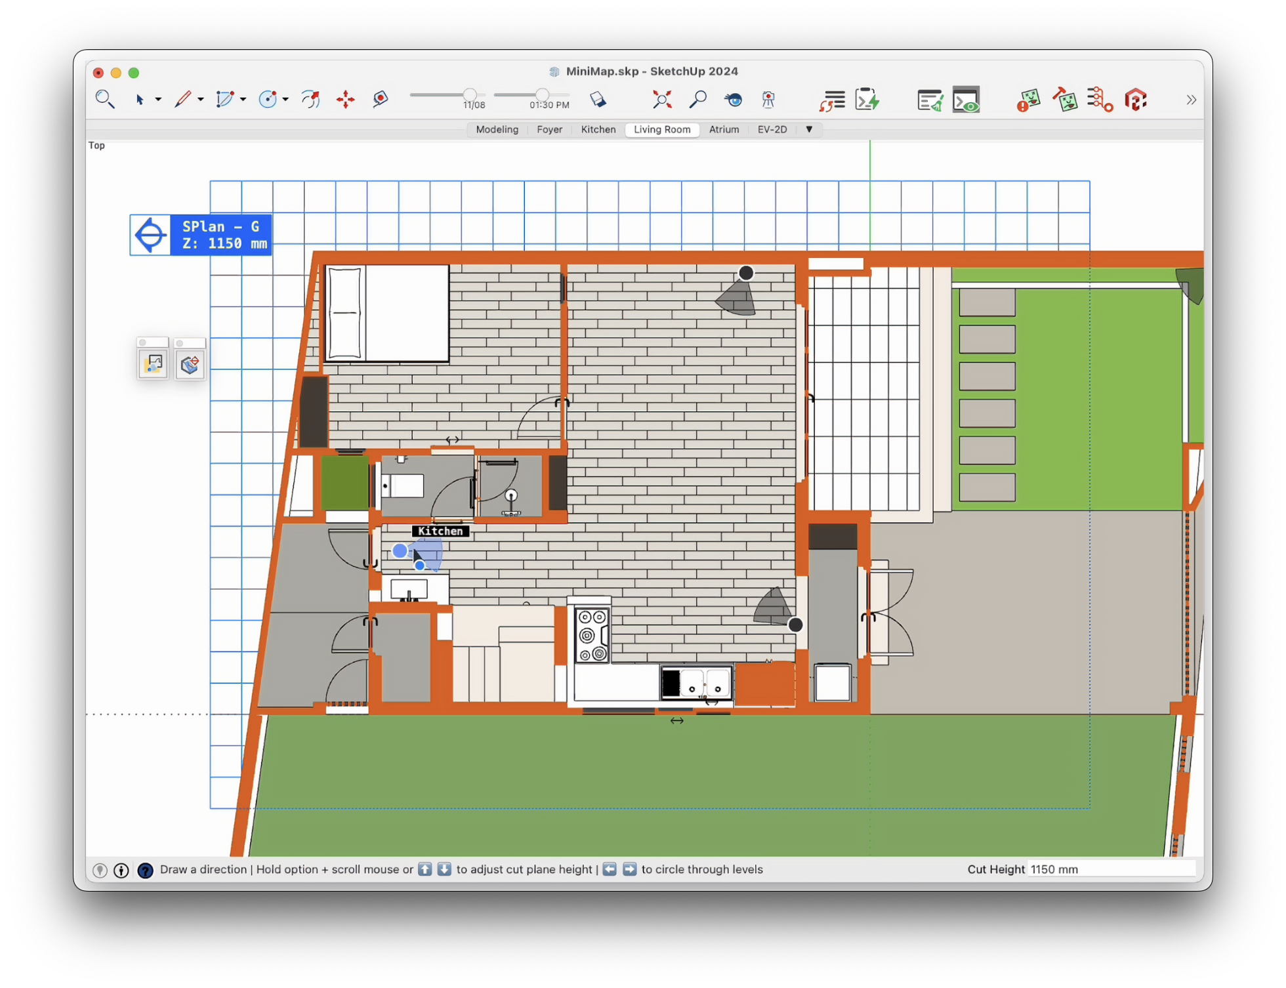Open the scene tabs overflow arrow
Viewport: 1286px width, 988px height.
coord(809,129)
